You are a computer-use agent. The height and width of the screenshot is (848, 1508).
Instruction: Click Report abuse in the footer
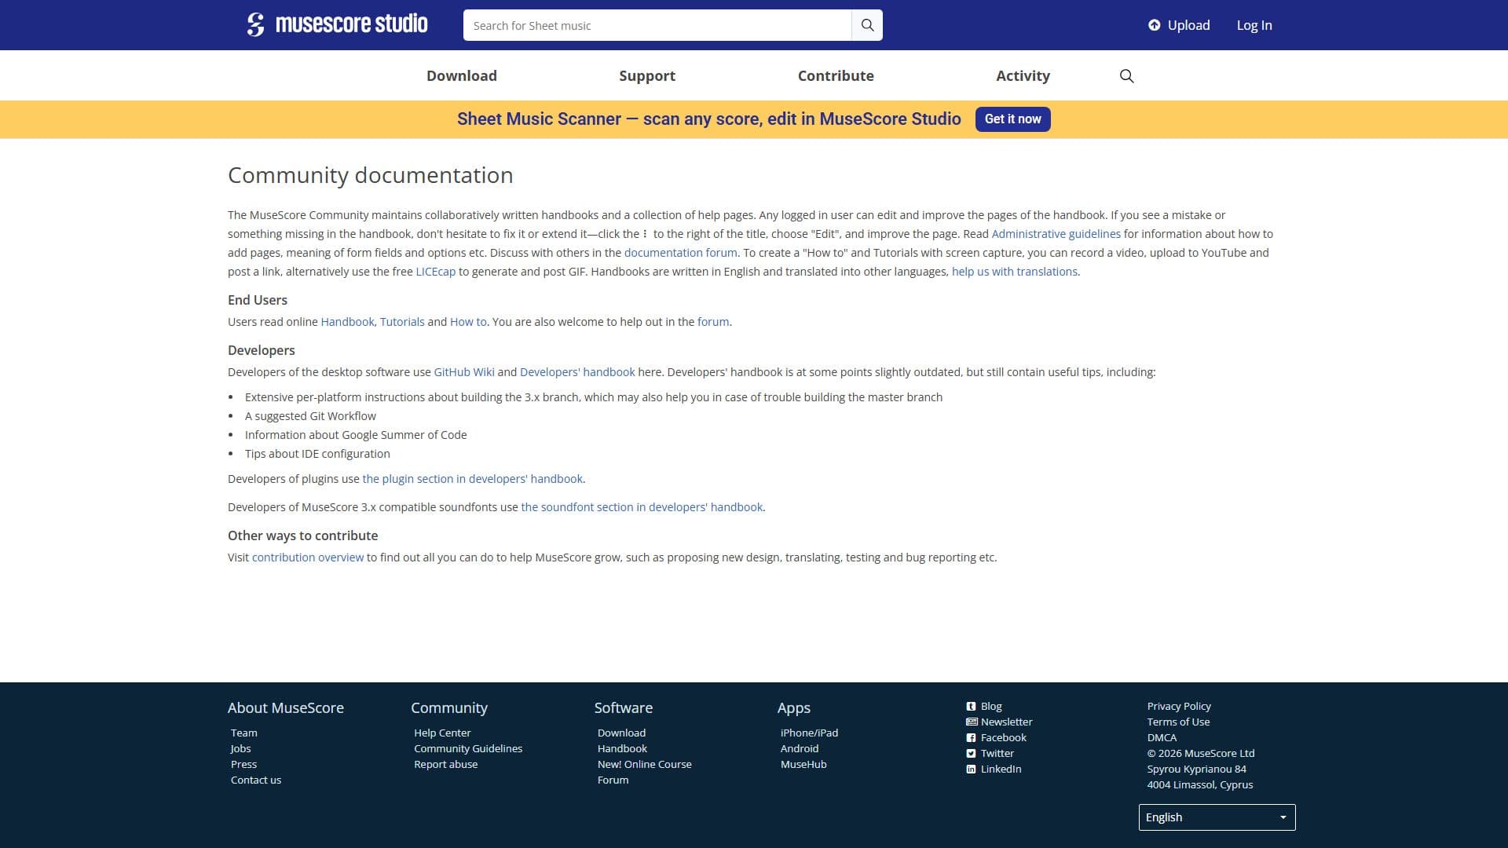(x=445, y=764)
